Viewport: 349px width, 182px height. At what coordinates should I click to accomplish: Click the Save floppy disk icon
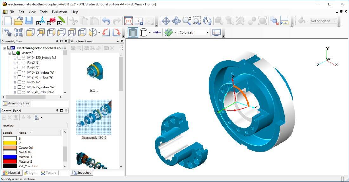pos(29,21)
